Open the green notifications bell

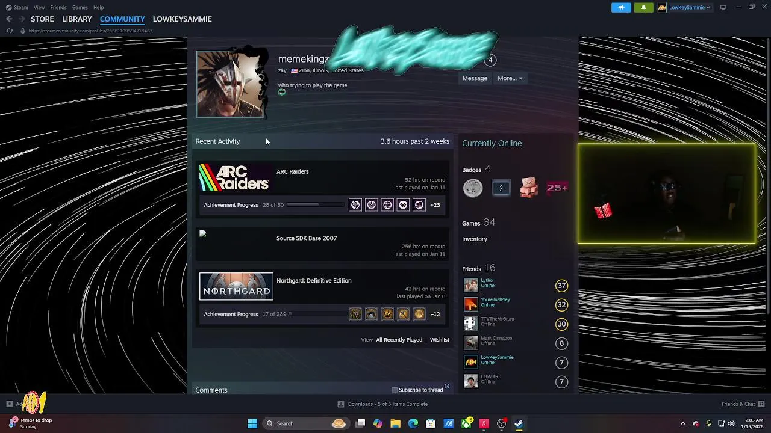point(643,7)
